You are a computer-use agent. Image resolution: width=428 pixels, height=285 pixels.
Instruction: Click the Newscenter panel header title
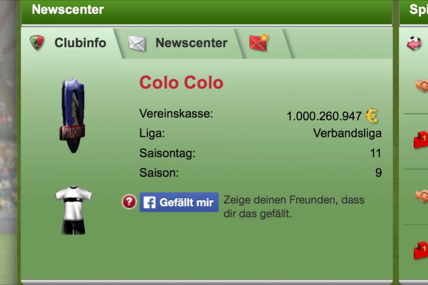point(68,9)
